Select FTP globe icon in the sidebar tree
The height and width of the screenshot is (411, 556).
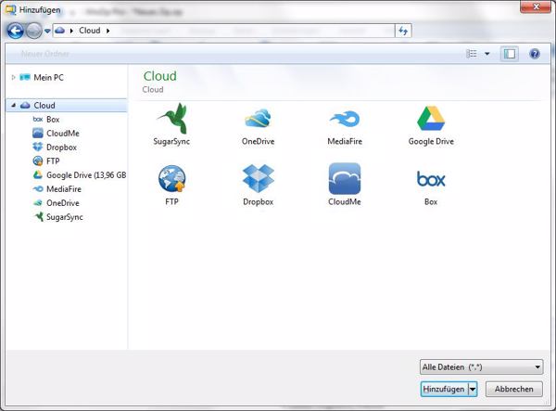tap(38, 161)
